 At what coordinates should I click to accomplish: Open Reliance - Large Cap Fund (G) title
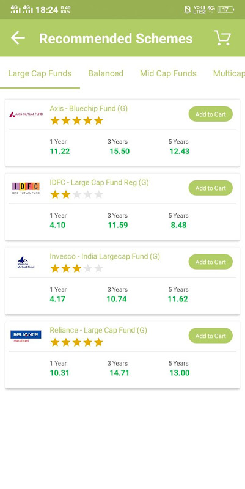coord(98,330)
